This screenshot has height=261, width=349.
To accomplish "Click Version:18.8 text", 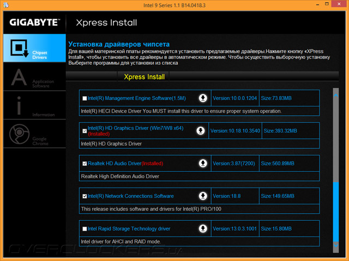I will (227, 196).
